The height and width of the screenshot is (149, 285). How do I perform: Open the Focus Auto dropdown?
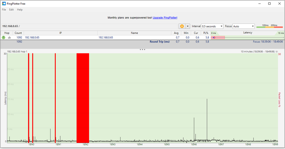click(243, 26)
